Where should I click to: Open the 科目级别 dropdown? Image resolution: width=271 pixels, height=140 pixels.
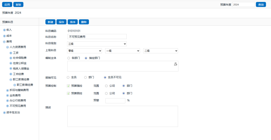click(97, 44)
